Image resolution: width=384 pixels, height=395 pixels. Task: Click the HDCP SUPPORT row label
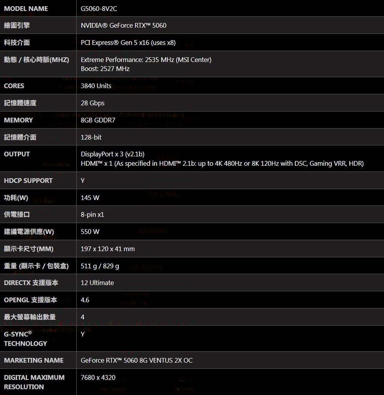28,181
